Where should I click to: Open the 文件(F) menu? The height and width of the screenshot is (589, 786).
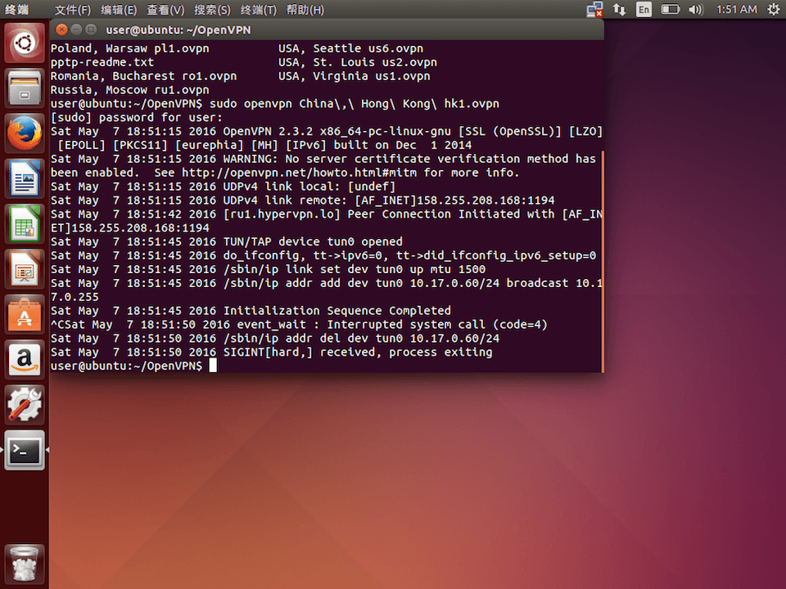pyautogui.click(x=72, y=10)
